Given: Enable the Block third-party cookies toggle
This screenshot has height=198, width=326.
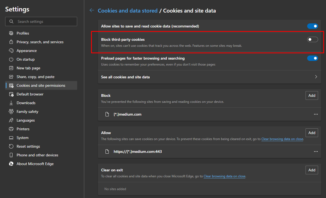Looking at the screenshot, I should point(312,39).
